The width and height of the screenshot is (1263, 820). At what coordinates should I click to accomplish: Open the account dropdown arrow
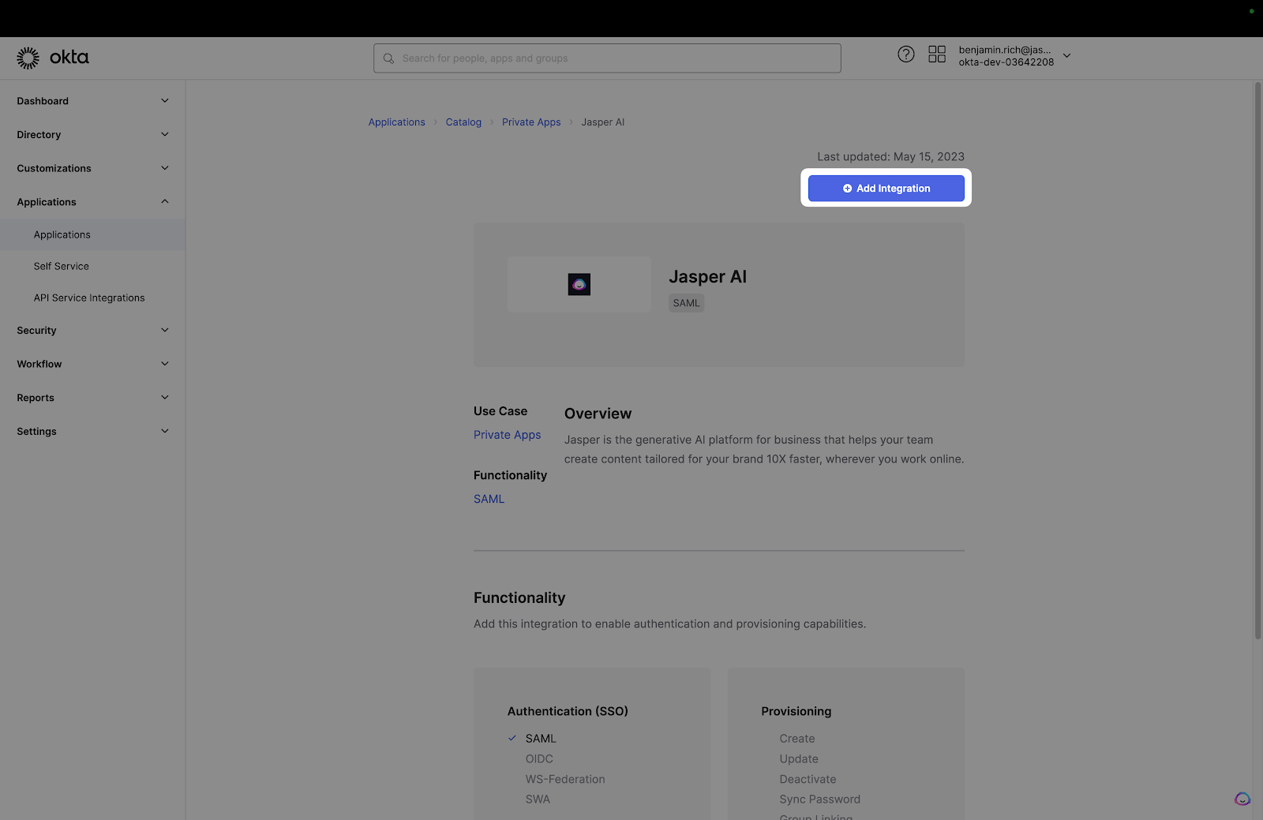tap(1066, 56)
